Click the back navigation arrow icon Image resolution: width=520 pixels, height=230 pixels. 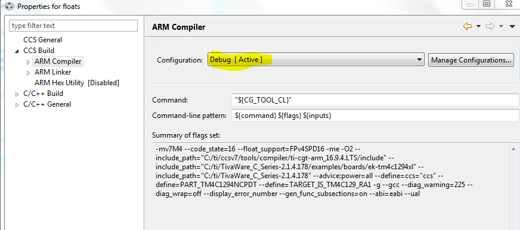coord(468,26)
